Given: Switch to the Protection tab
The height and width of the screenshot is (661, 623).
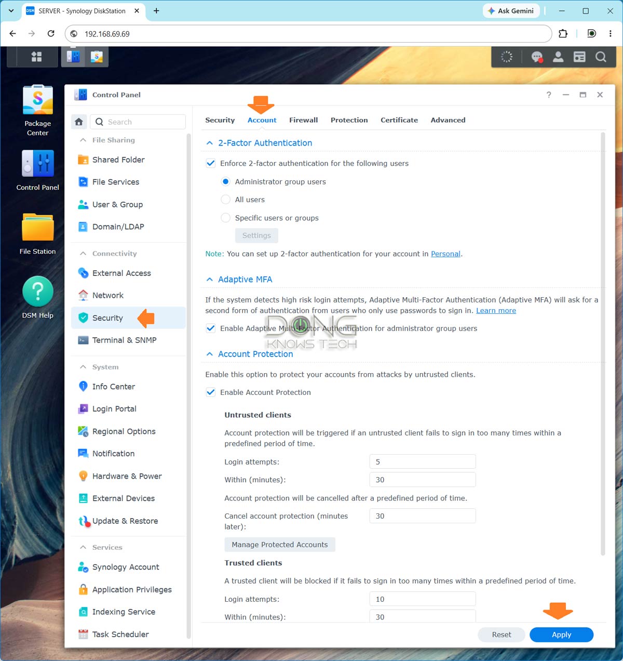Looking at the screenshot, I should [349, 120].
